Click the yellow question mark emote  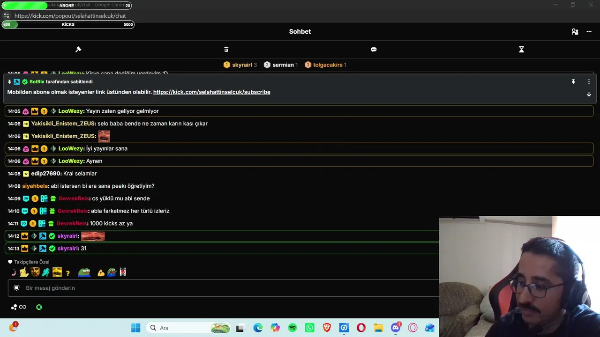point(67,273)
